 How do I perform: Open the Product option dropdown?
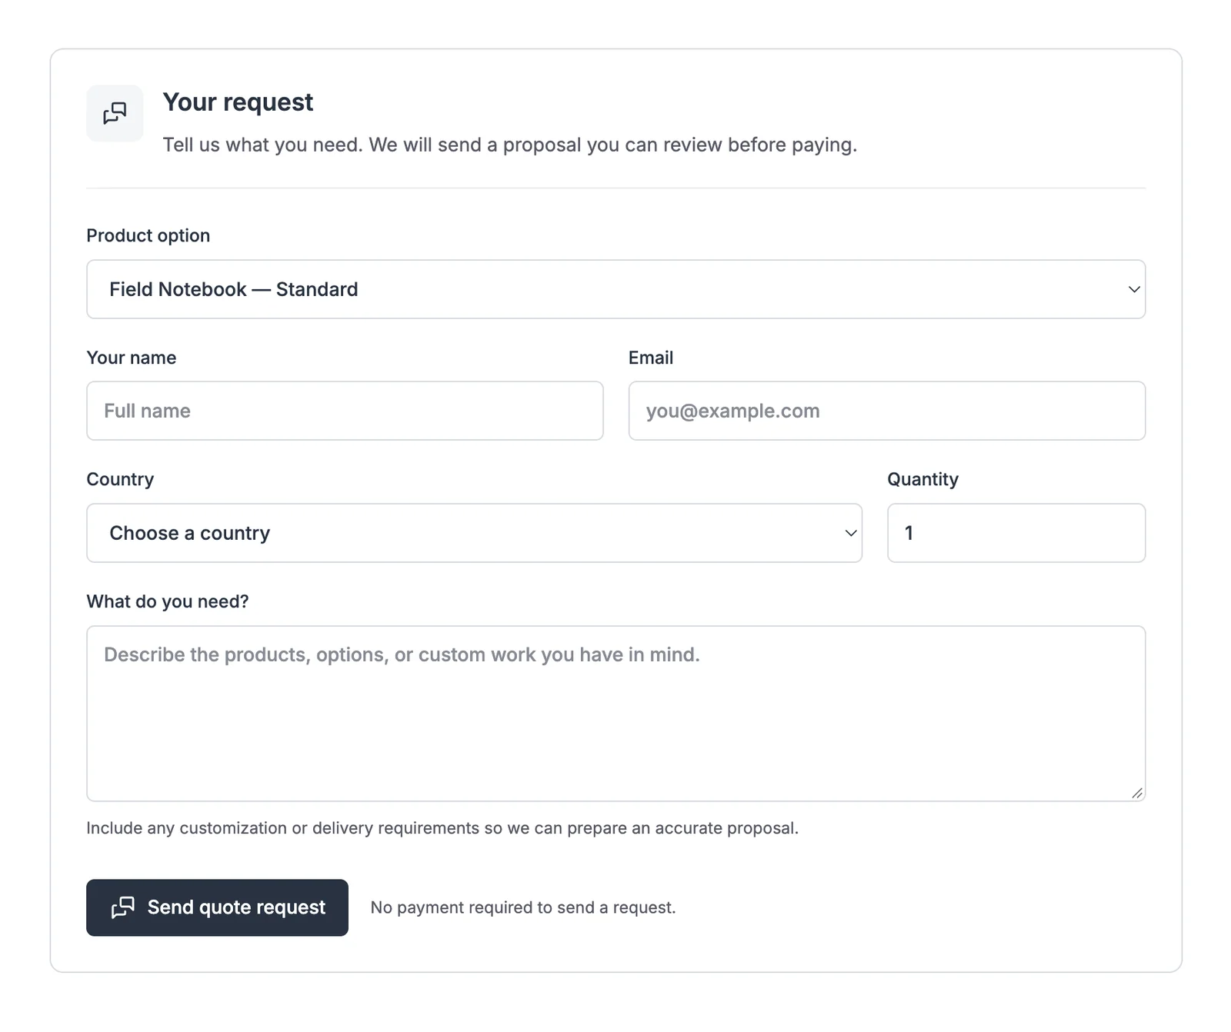pyautogui.click(x=615, y=289)
